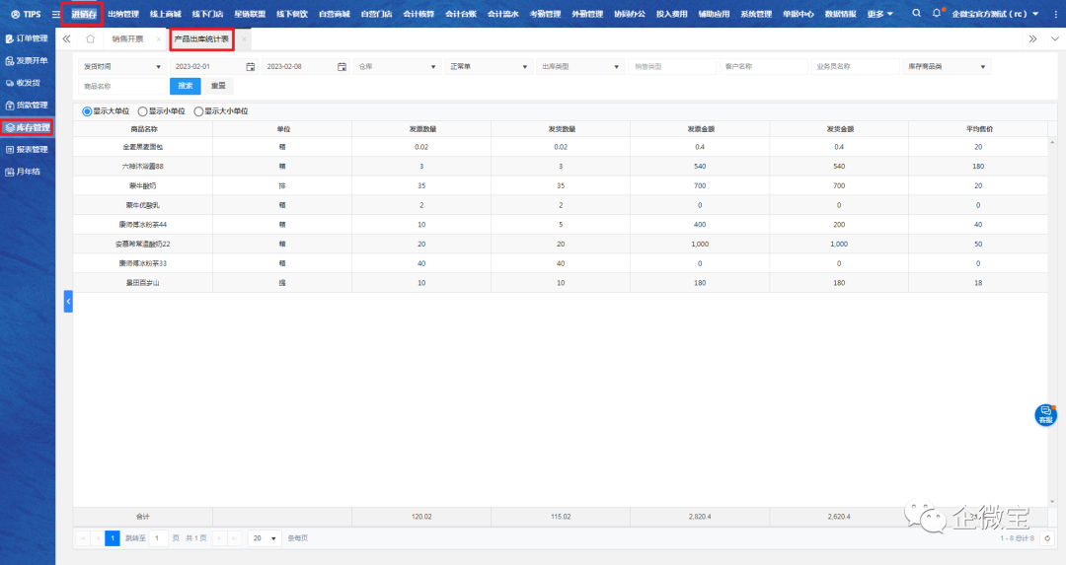Click the 客户名称 input field

click(x=762, y=67)
